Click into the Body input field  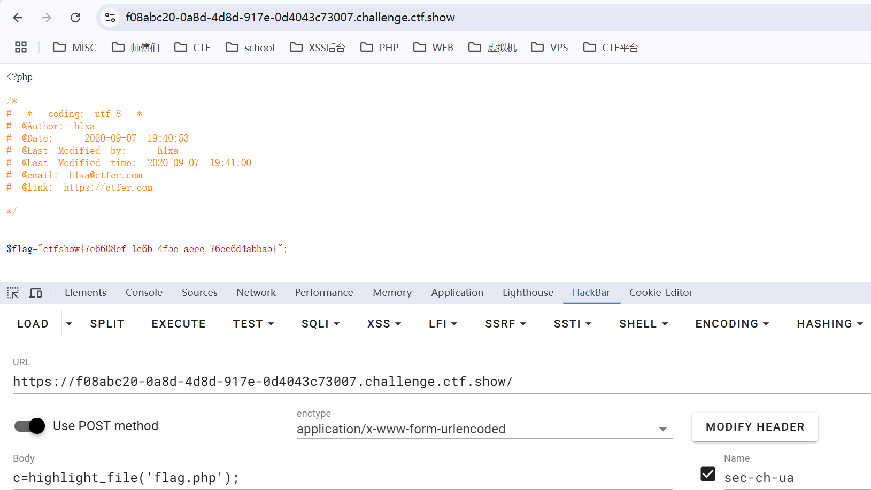click(x=342, y=478)
